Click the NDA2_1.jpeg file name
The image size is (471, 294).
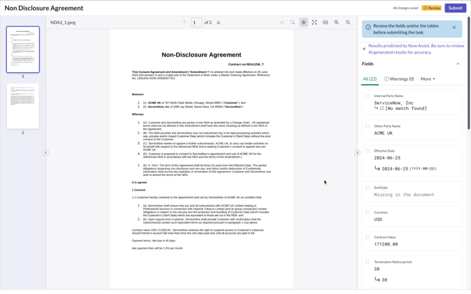63,22
